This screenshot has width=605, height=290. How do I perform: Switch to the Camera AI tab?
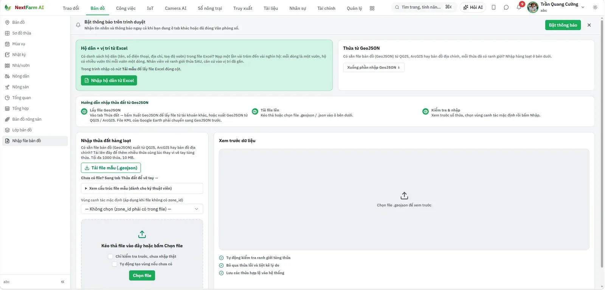tap(176, 8)
